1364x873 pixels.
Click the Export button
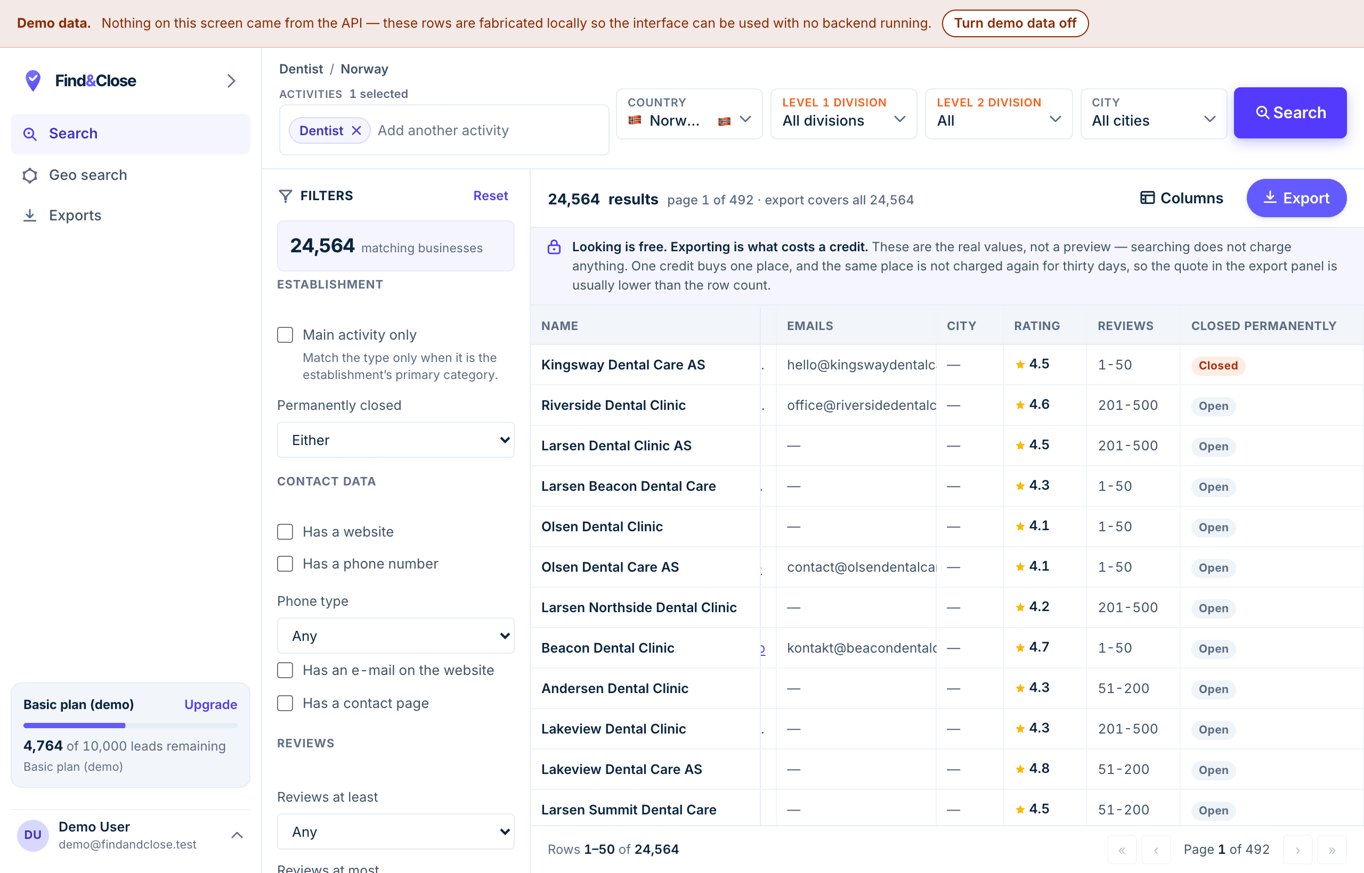pos(1296,198)
